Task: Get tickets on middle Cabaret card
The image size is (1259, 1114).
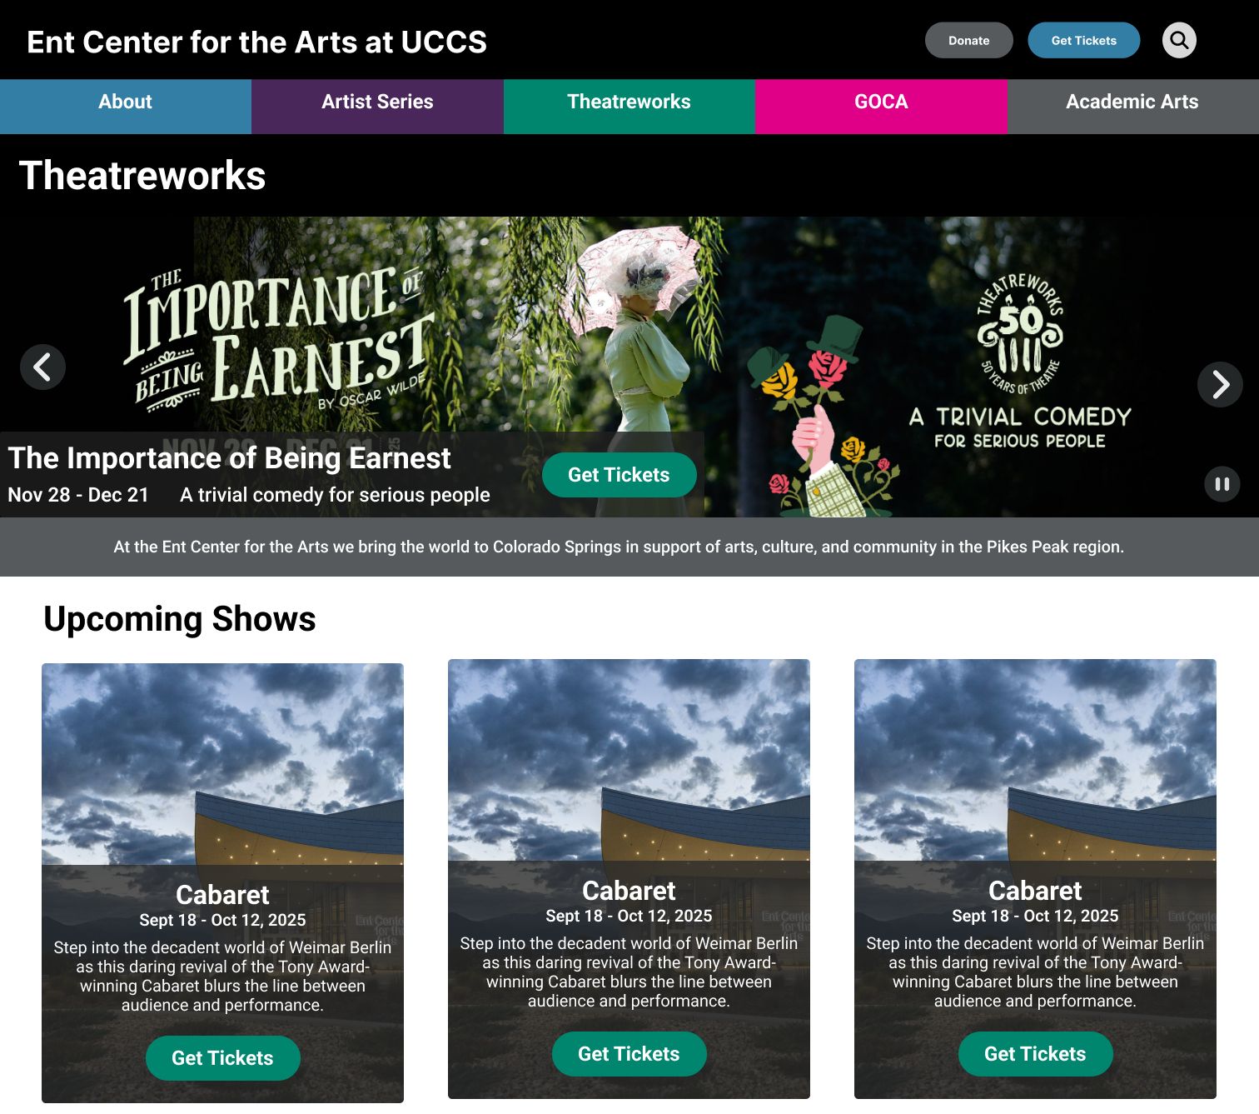Action: point(629,1054)
